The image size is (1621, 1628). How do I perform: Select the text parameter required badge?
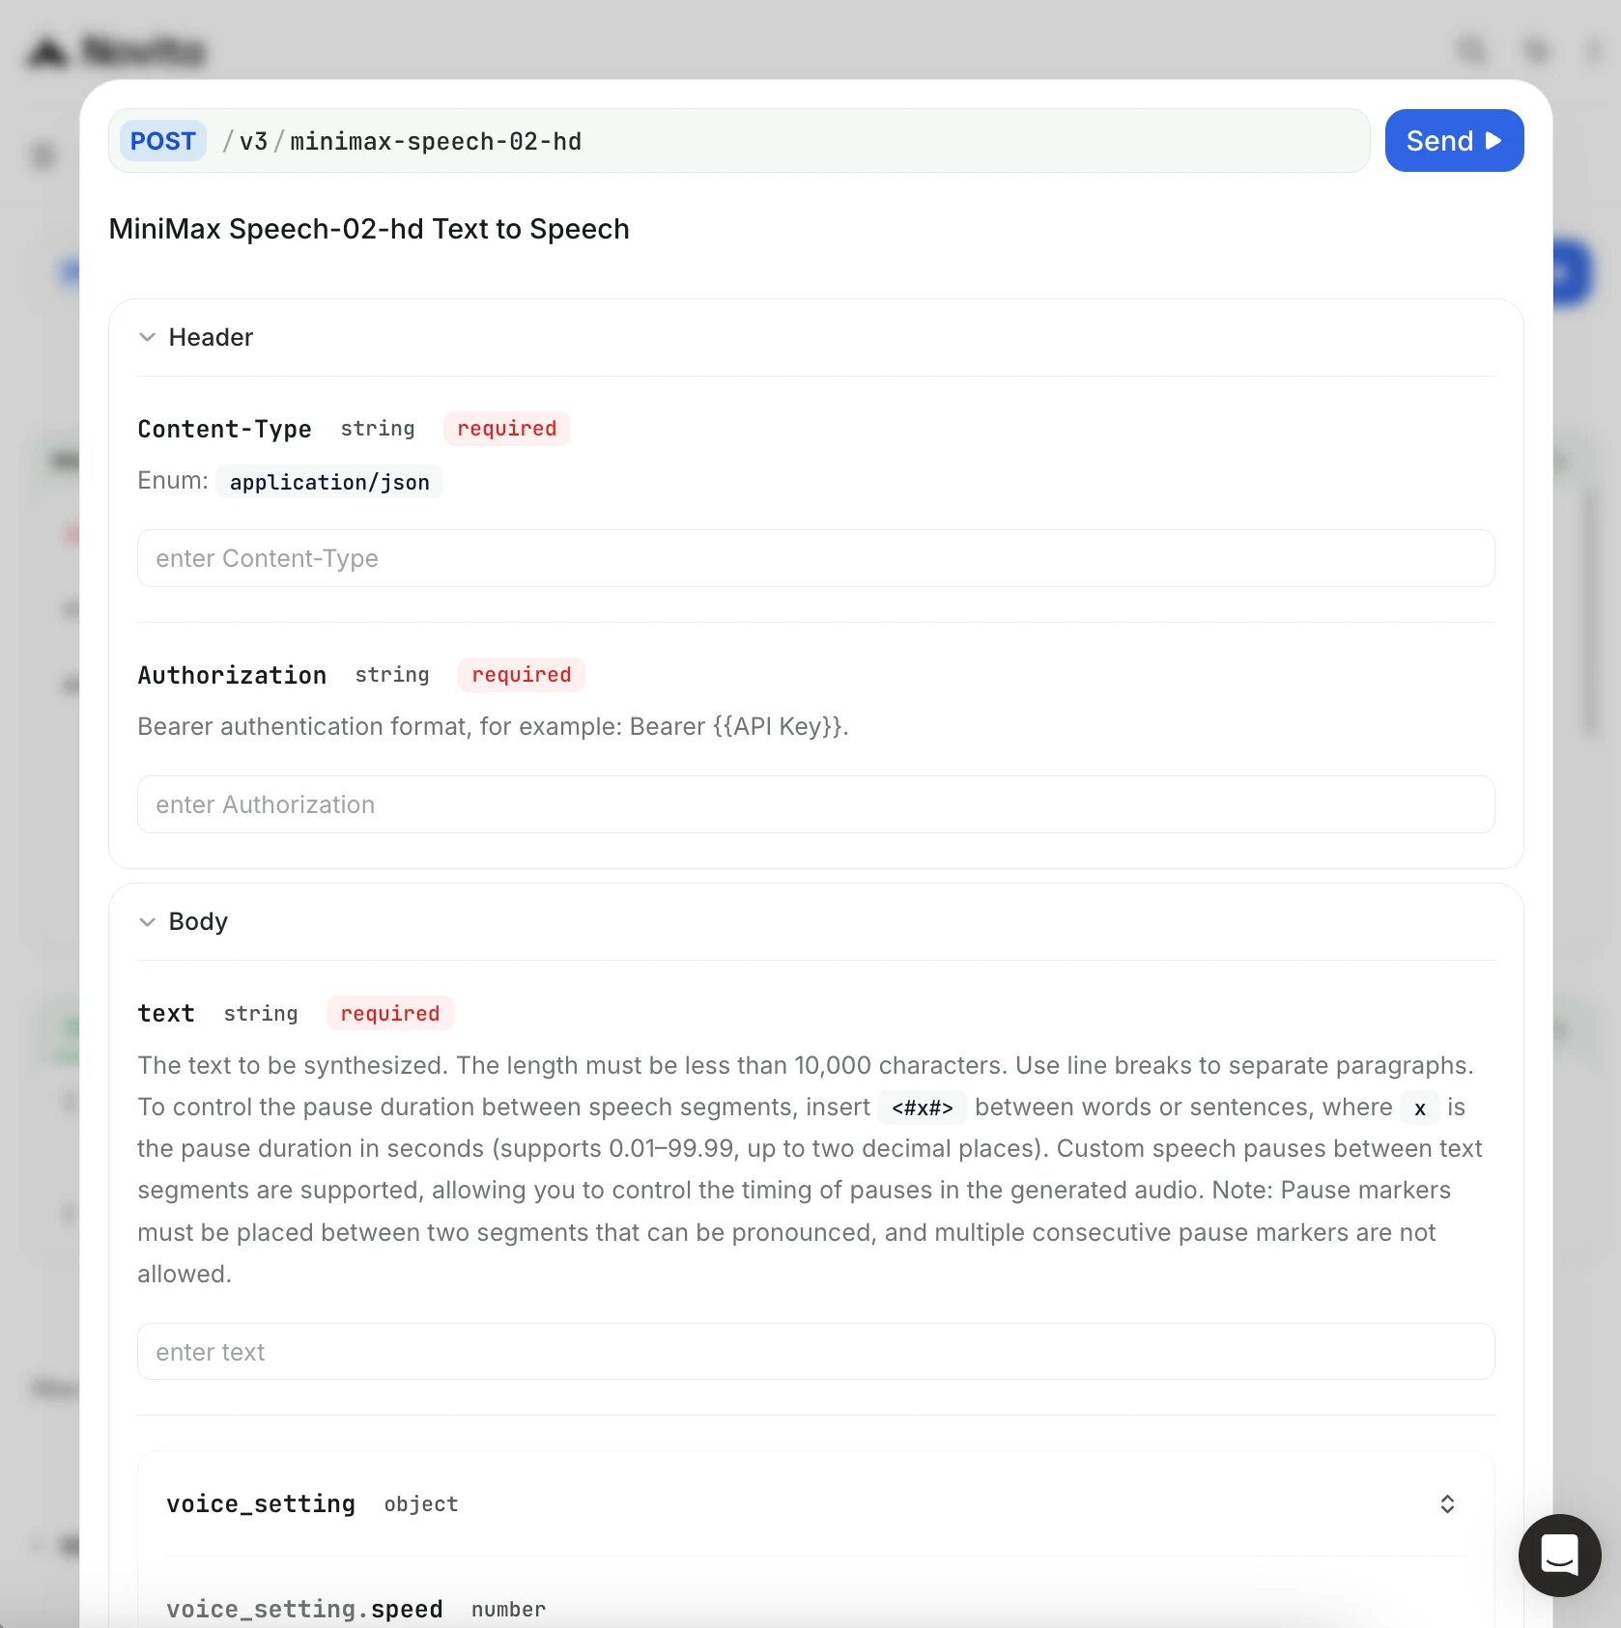pos(390,1013)
